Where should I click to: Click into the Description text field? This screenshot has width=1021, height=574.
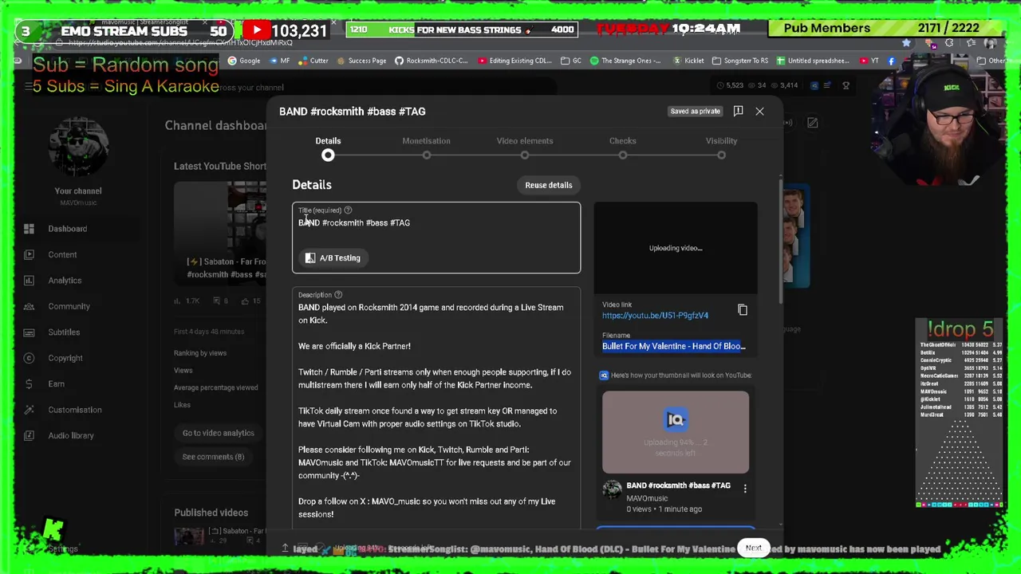[436, 407]
